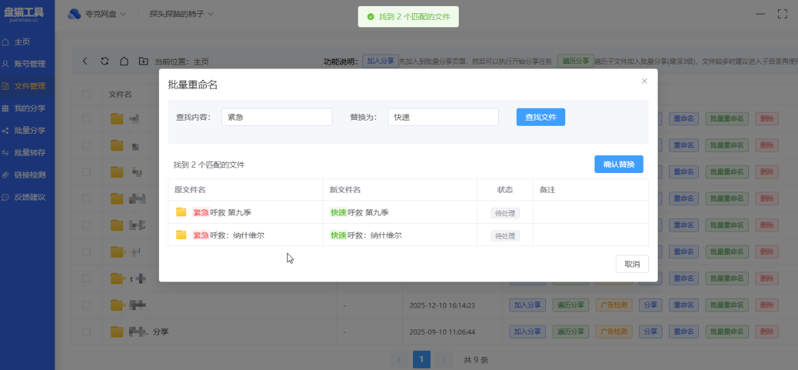Viewport: 798px width, 370px height.
Task: Tick the select-all checkbox in the table header
Action: 86,94
